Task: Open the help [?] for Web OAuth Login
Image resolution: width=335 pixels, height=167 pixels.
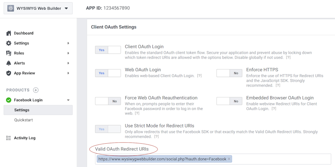Action: (x=199, y=76)
